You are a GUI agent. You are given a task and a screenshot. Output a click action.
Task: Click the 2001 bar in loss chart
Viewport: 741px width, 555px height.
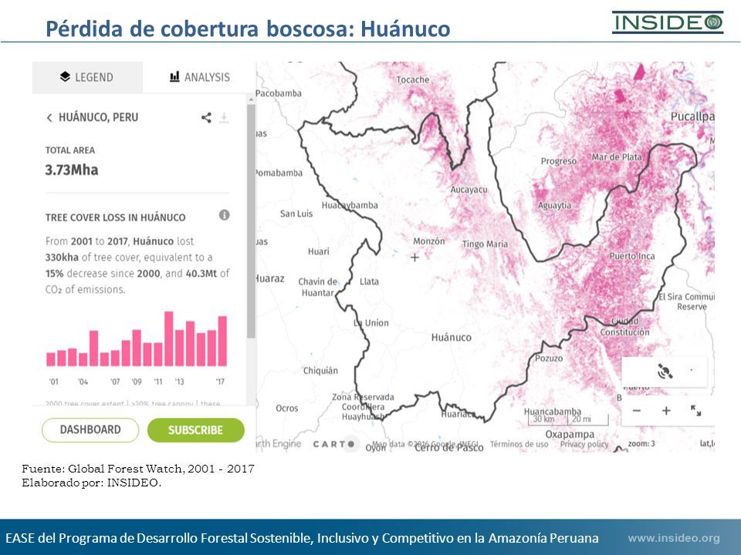(51, 359)
